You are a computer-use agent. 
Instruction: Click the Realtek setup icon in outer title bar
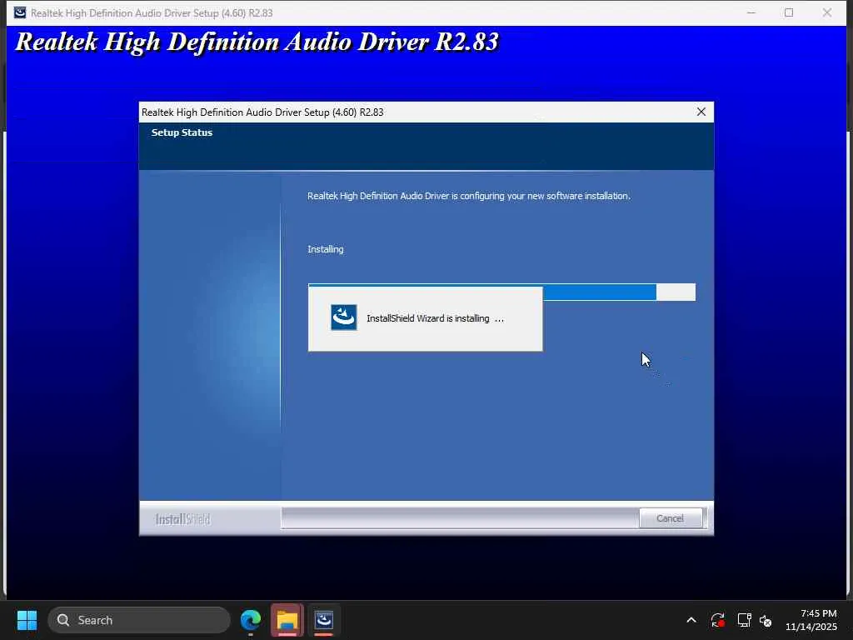coord(20,12)
